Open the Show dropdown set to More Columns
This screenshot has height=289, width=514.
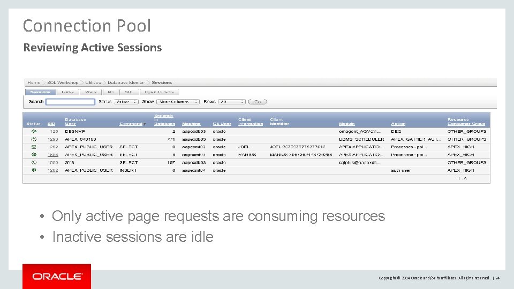click(178, 102)
